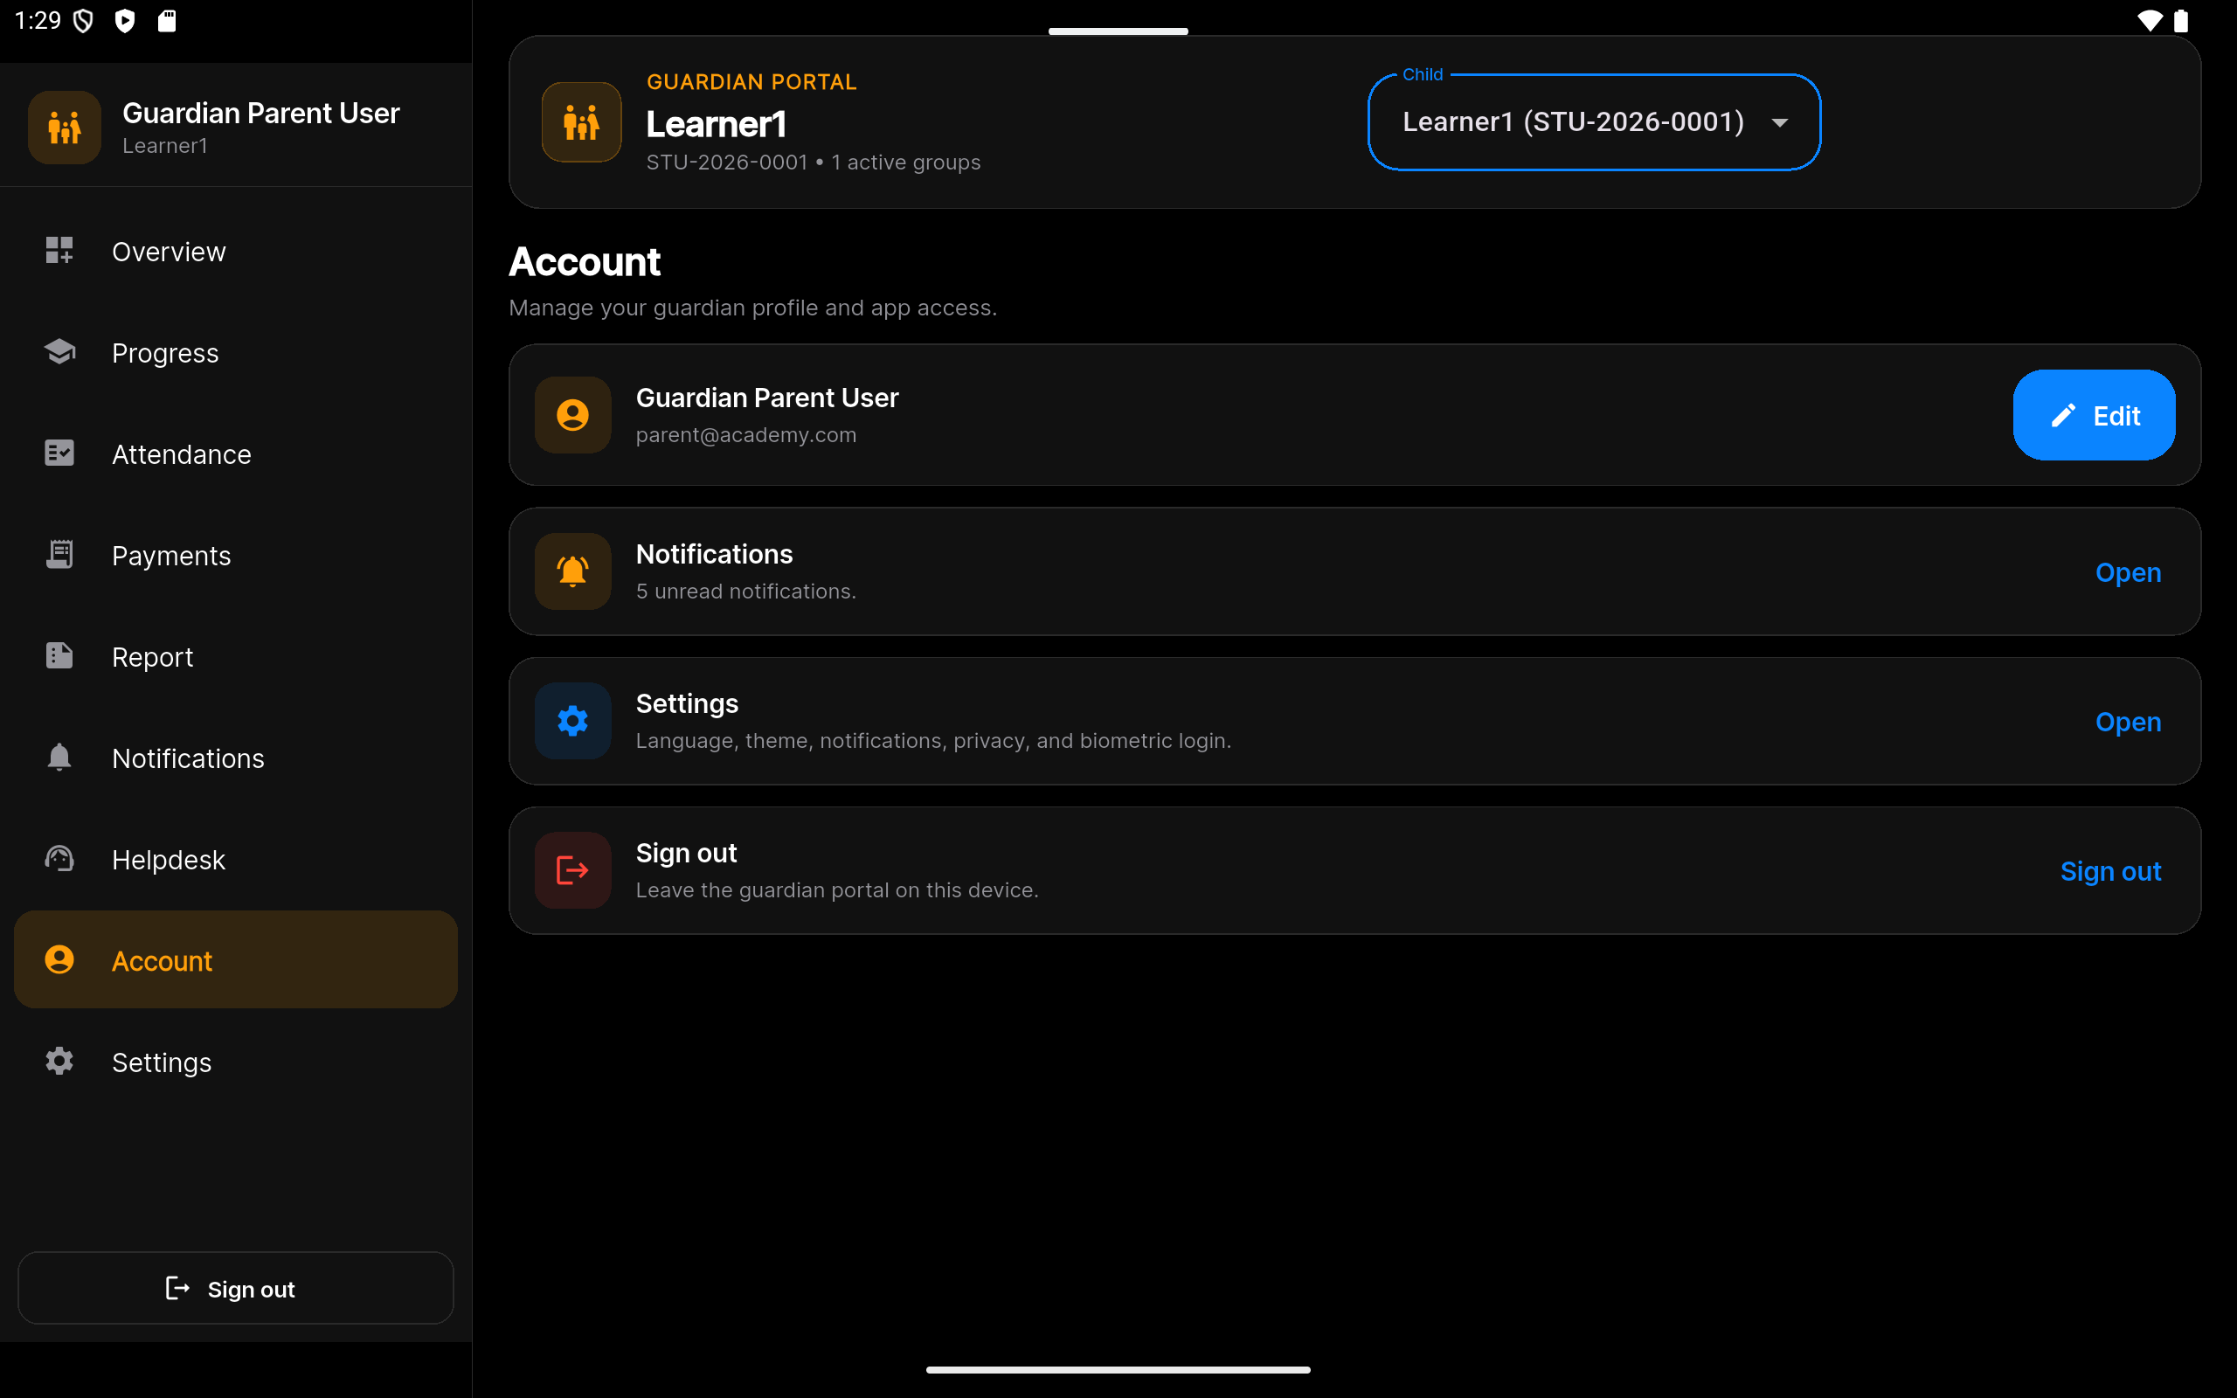Click the orange profile icon on Guardian Parent User card
Screen dimensions: 2237x1398
click(573, 415)
